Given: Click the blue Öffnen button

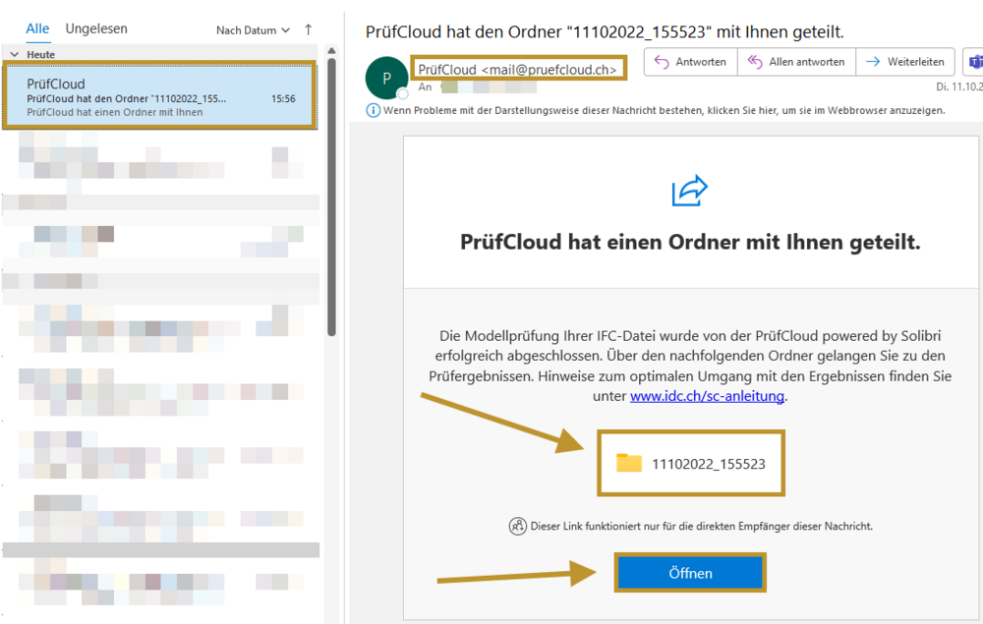Looking at the screenshot, I should pos(690,573).
